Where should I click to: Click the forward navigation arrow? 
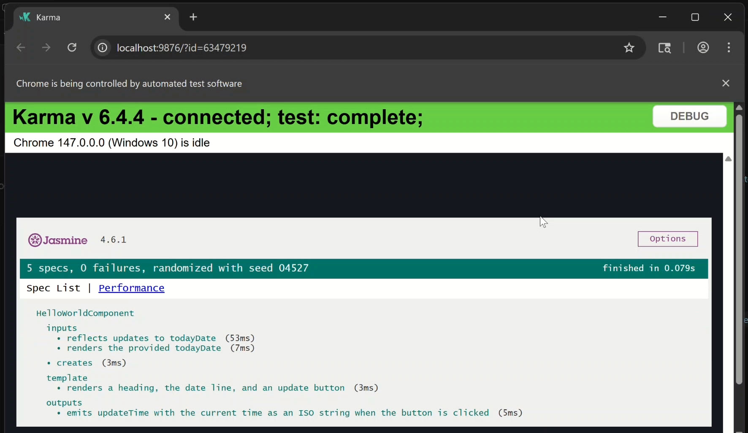point(46,47)
